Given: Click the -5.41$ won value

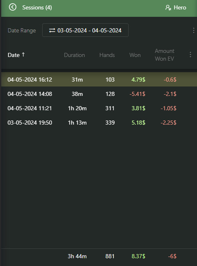Looking at the screenshot, I should 137,94.
